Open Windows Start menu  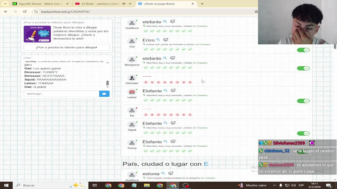pyautogui.click(x=6, y=185)
